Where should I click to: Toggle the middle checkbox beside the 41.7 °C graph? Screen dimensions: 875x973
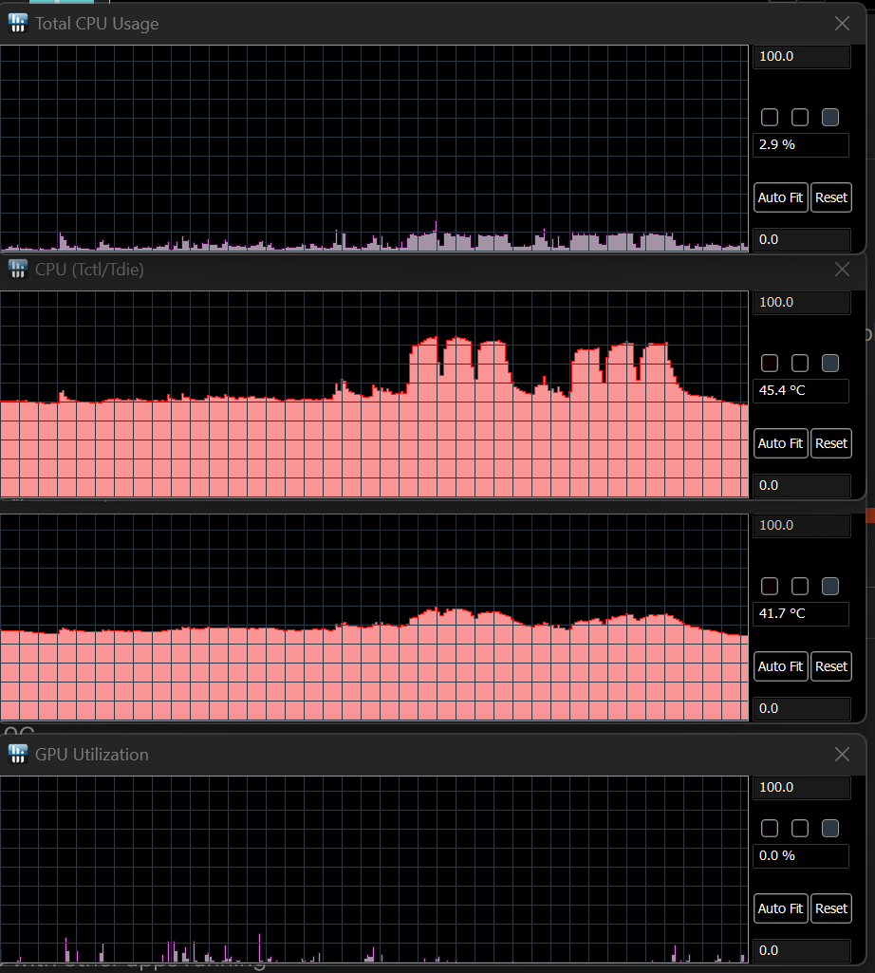(x=800, y=586)
